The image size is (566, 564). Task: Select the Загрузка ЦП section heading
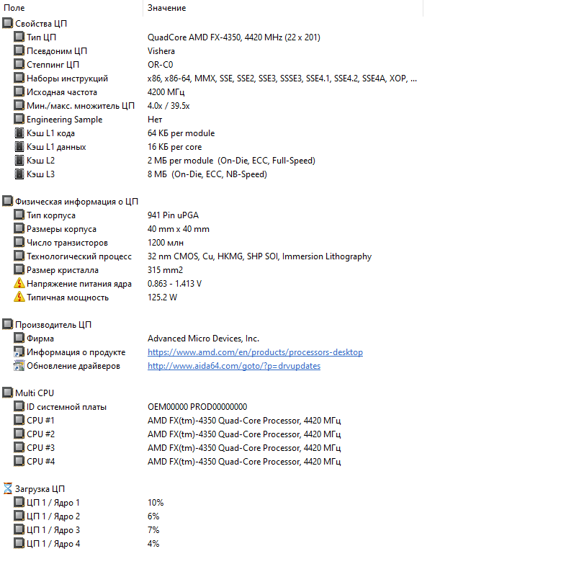(x=40, y=489)
